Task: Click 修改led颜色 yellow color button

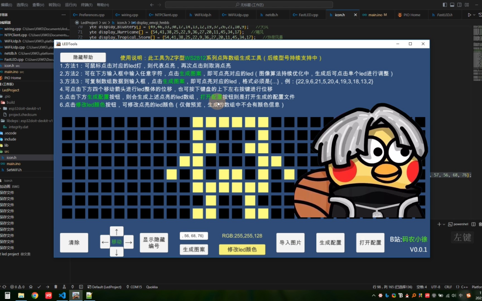Action: pyautogui.click(x=242, y=249)
